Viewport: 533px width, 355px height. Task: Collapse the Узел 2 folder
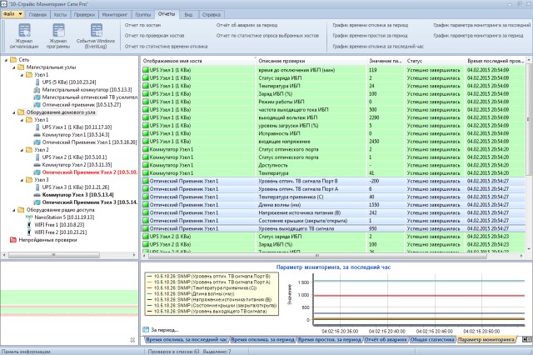(22, 150)
